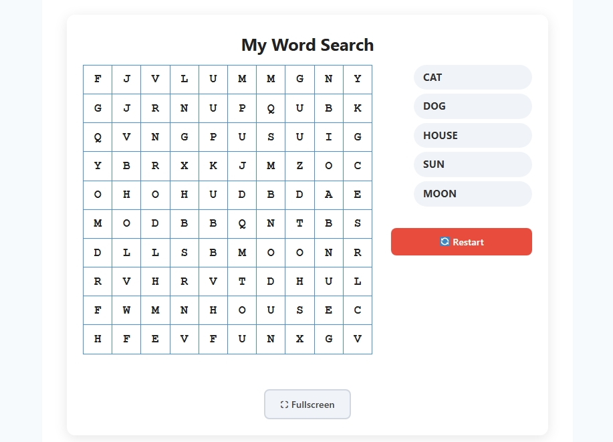The height and width of the screenshot is (442, 613).
Task: Select the HOUSE entry in the word list
Action: (473, 135)
